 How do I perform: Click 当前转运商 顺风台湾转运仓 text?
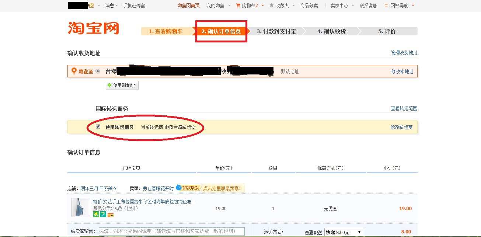168,127
